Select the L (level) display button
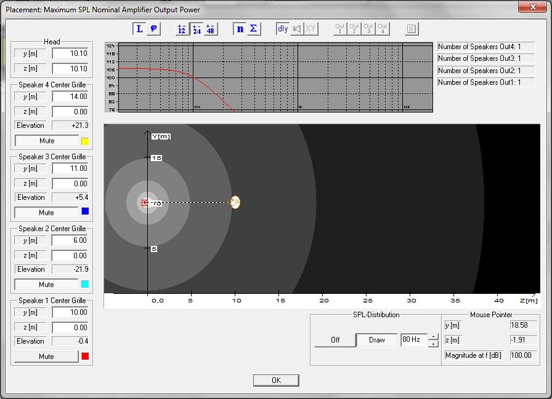 click(140, 29)
